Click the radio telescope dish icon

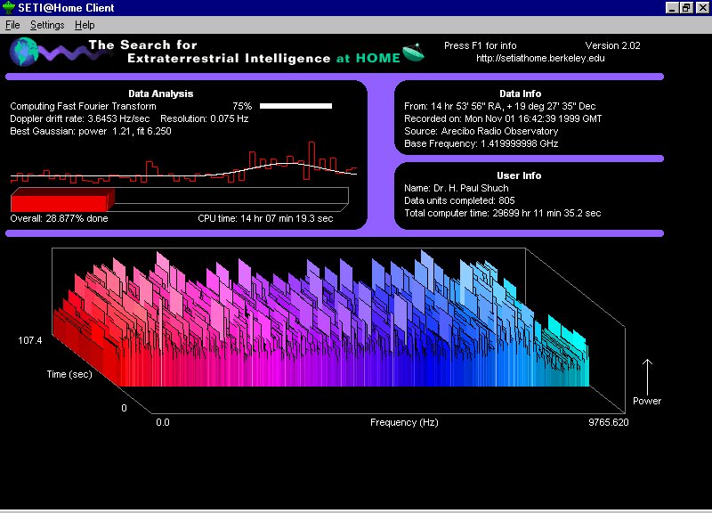tap(413, 53)
